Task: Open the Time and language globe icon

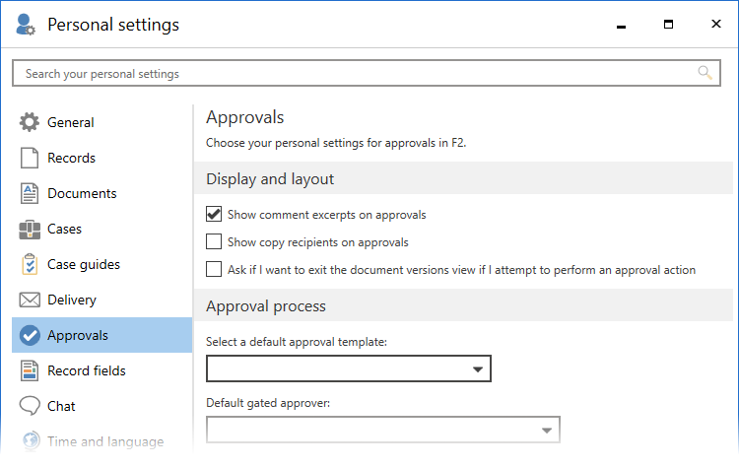Action: tap(30, 442)
